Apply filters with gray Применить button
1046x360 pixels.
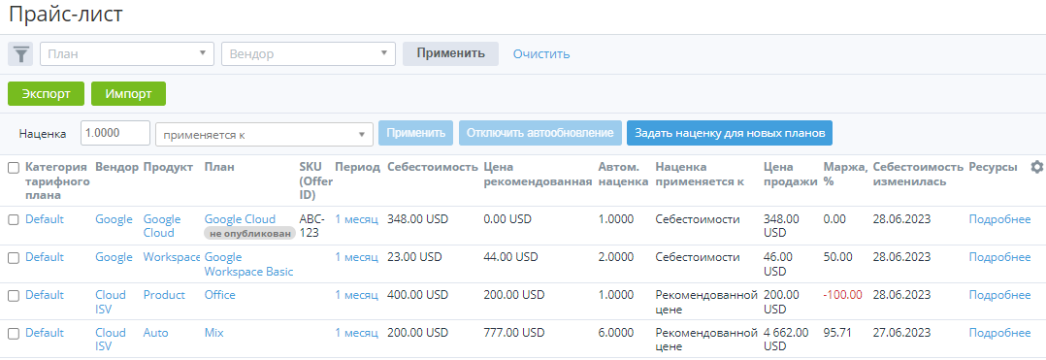450,54
